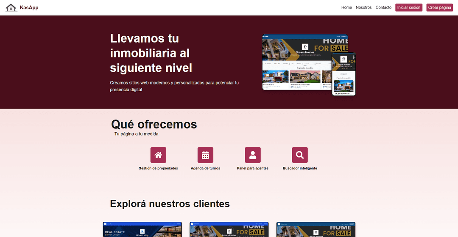Select Contacto in the top navigation
Image resolution: width=458 pixels, height=237 pixels.
383,8
